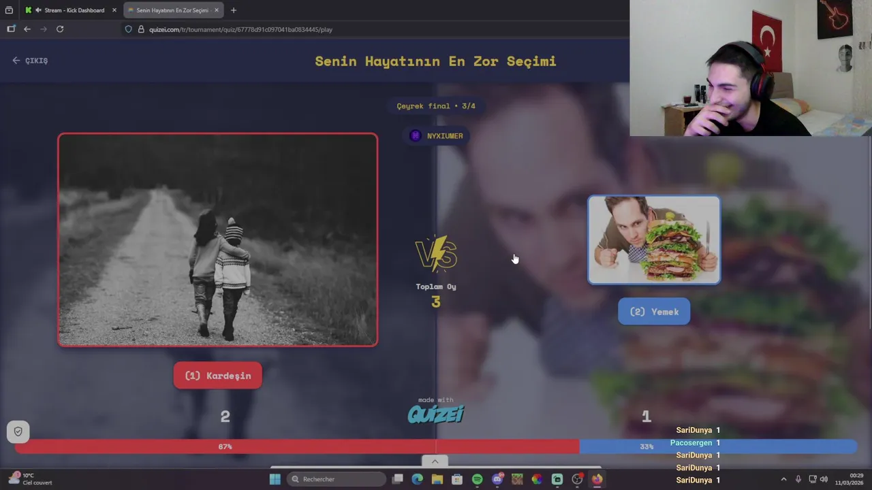Open the weather widget showing 10°C
This screenshot has height=490, width=872.
coord(31,479)
